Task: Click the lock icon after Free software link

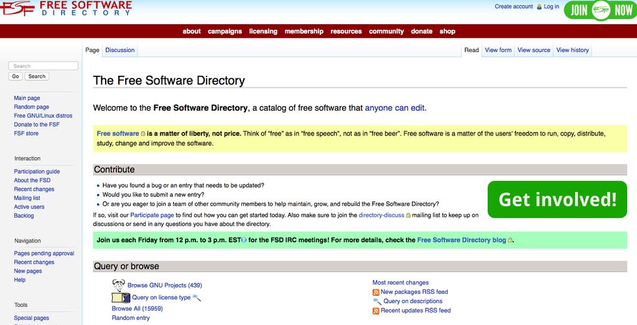Action: [x=143, y=134]
